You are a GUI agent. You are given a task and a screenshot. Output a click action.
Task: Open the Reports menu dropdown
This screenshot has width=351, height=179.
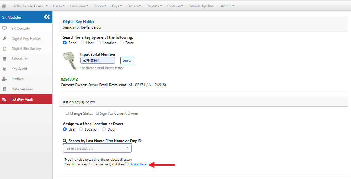(154, 6)
